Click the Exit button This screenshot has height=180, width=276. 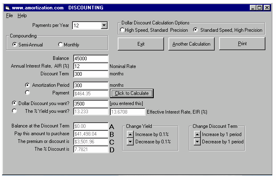click(x=141, y=44)
